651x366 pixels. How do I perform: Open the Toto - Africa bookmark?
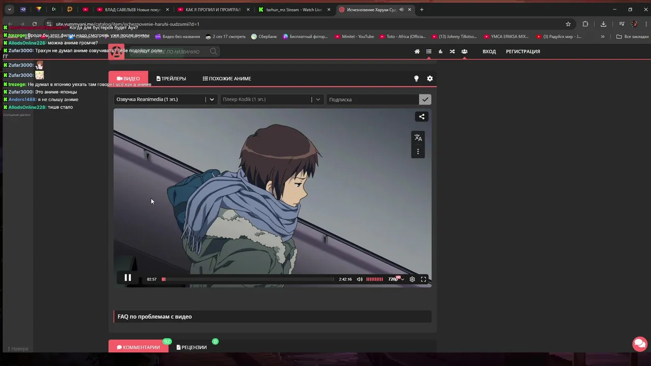point(402,37)
